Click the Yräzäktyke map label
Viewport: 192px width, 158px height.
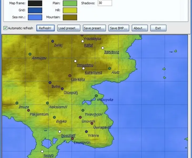[x=92, y=39]
